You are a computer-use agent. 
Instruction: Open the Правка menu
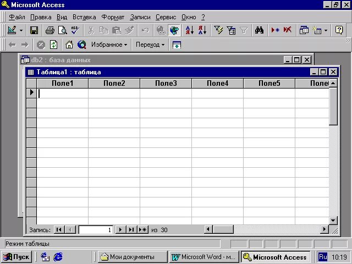(41, 17)
